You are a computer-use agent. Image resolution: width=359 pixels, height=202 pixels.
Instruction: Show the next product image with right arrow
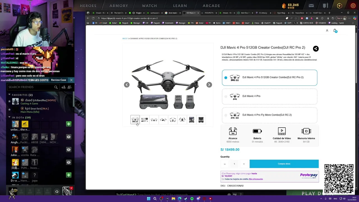[209, 85]
